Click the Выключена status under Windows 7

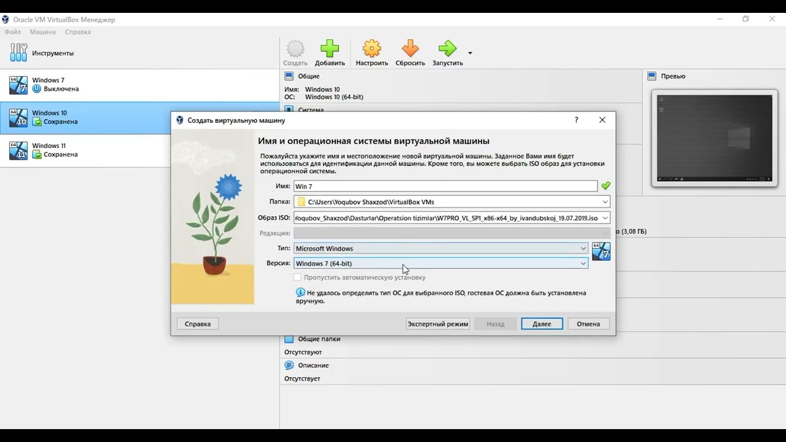(61, 89)
